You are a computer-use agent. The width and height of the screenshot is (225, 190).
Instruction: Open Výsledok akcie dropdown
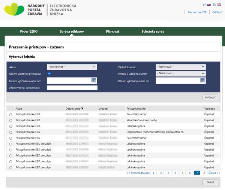tap(180, 67)
